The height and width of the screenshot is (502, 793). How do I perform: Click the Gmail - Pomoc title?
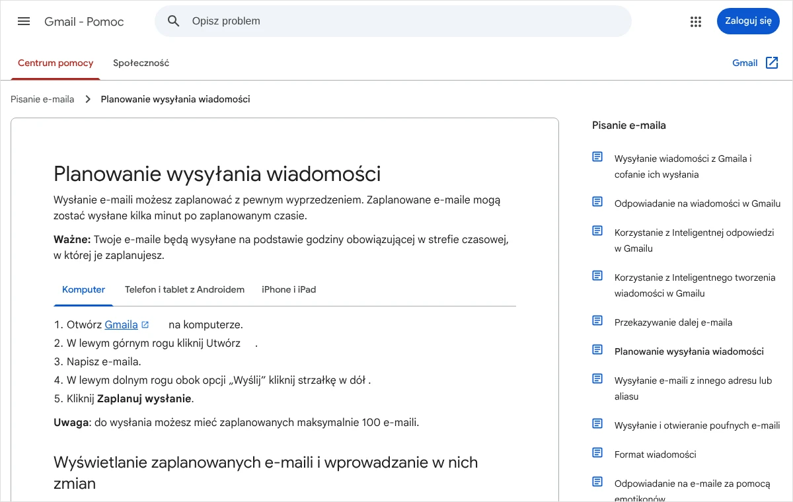pos(84,21)
